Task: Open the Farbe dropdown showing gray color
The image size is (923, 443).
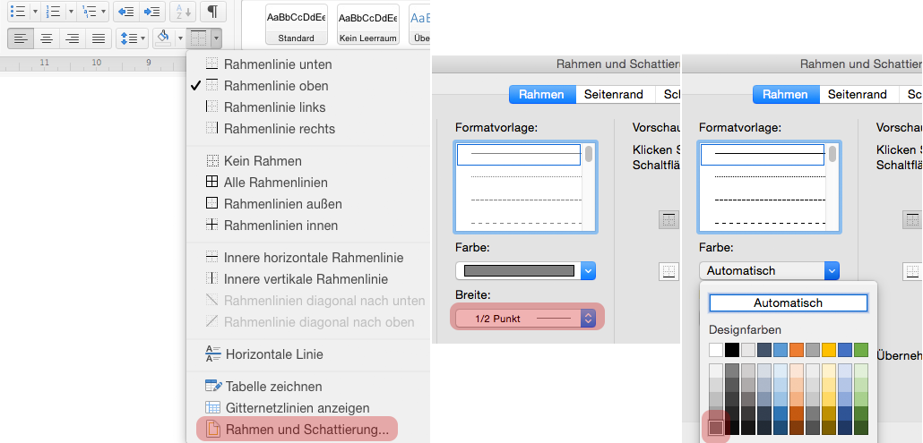Action: 525,270
